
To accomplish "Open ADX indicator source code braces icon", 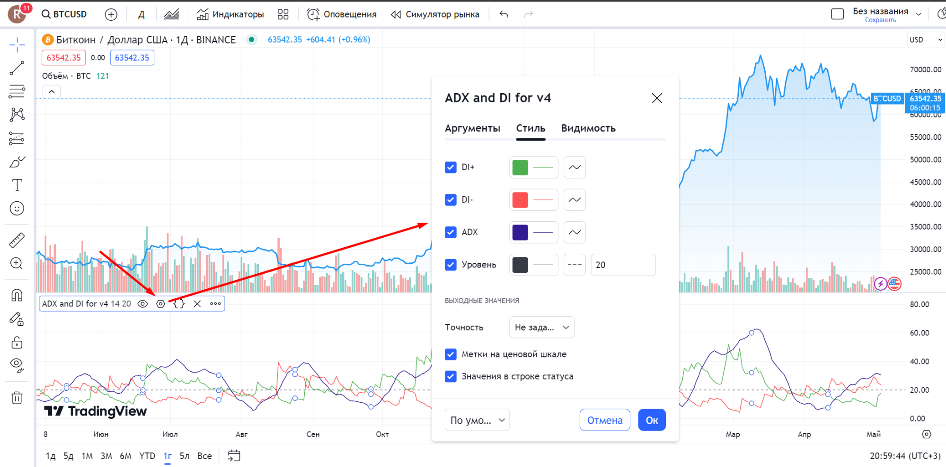I will (179, 304).
